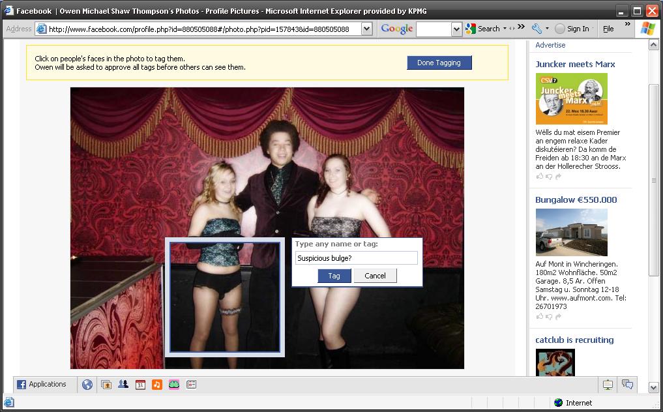Open the Google Search button dropdown arrow
Screen dimensions: 663x412
(505, 29)
